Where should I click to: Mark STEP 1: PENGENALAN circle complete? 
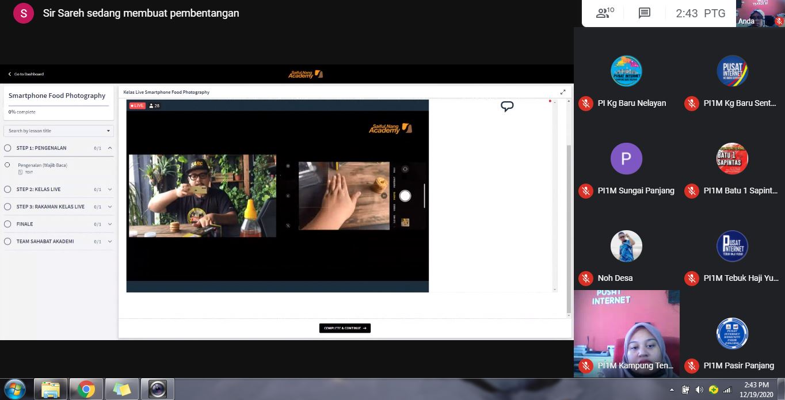point(7,148)
